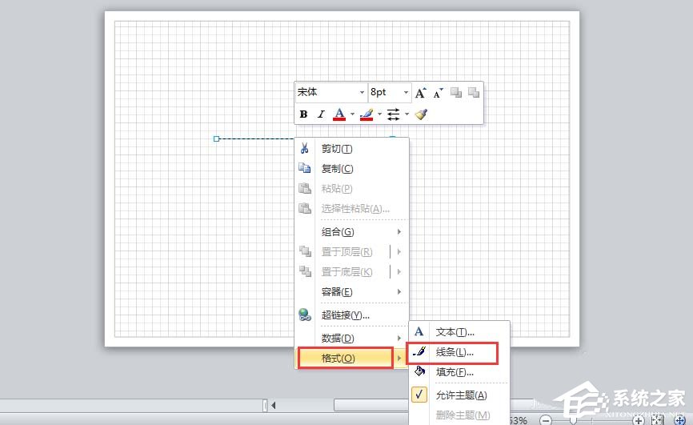
Task: Open the 格式(O) menu entry
Action: [351, 358]
